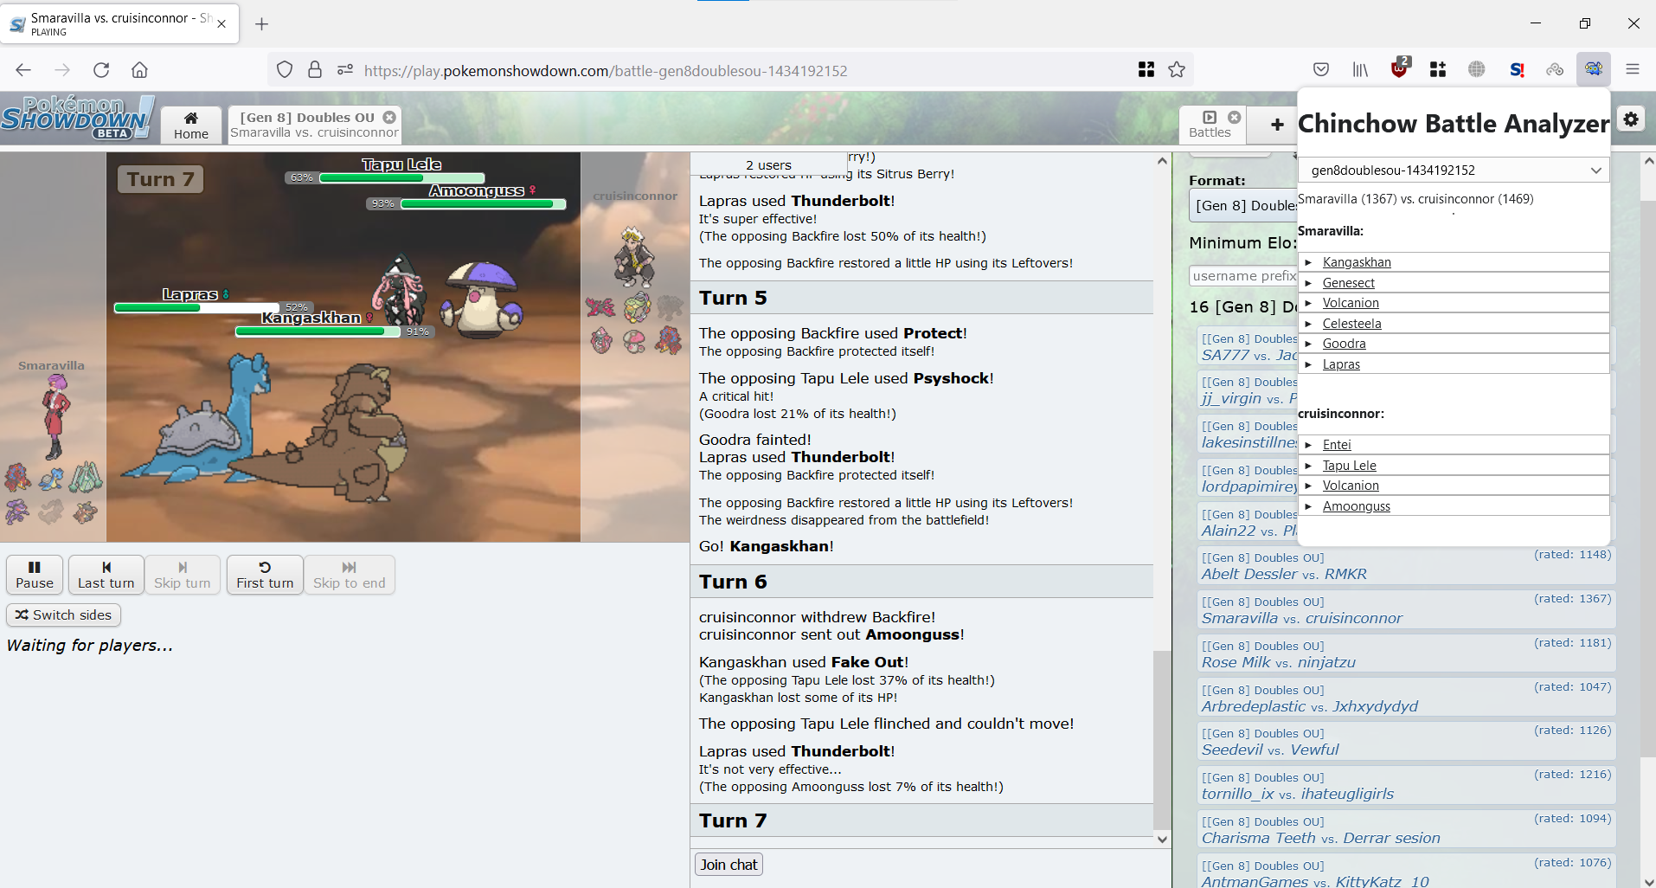Reload the page with refresh icon

[101, 70]
